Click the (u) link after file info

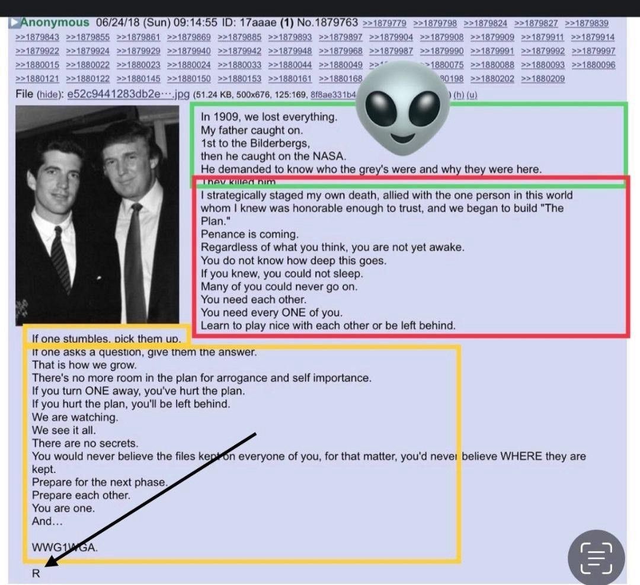tap(472, 95)
